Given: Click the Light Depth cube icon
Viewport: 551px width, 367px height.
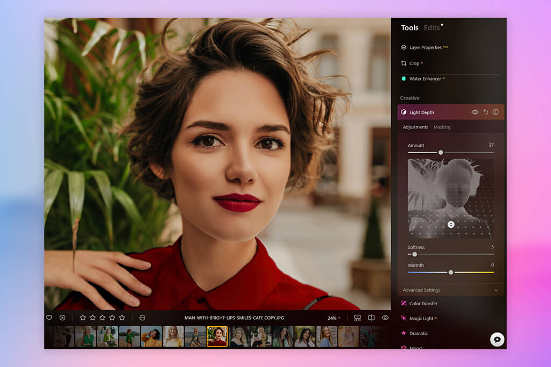Looking at the screenshot, I should click(x=404, y=112).
